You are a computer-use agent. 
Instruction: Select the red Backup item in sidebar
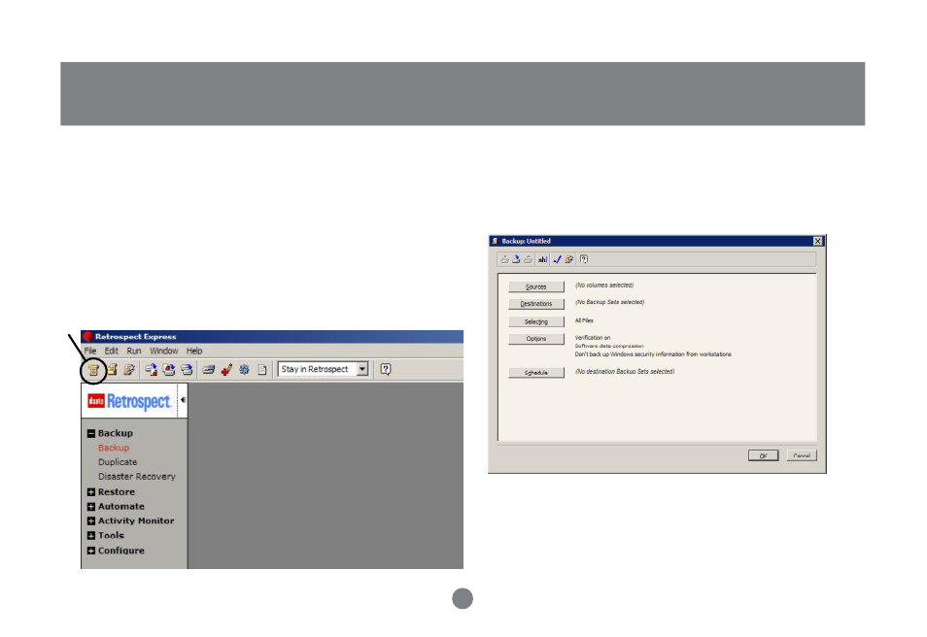pos(114,448)
